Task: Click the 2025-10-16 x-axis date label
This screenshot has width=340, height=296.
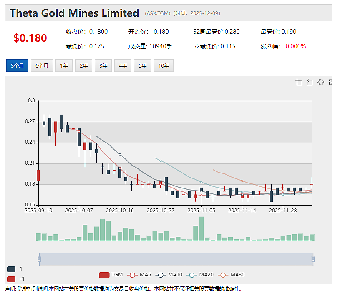Action: click(120, 211)
